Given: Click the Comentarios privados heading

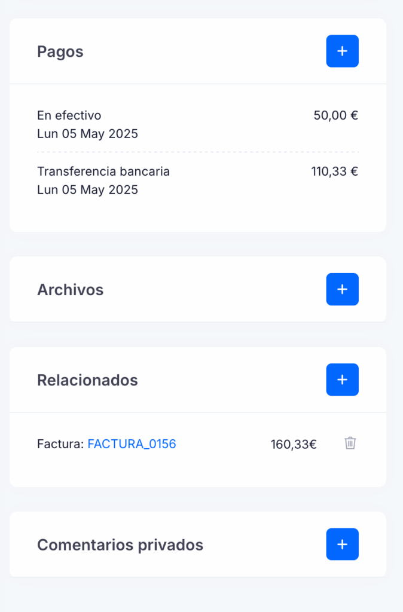Looking at the screenshot, I should click(120, 545).
